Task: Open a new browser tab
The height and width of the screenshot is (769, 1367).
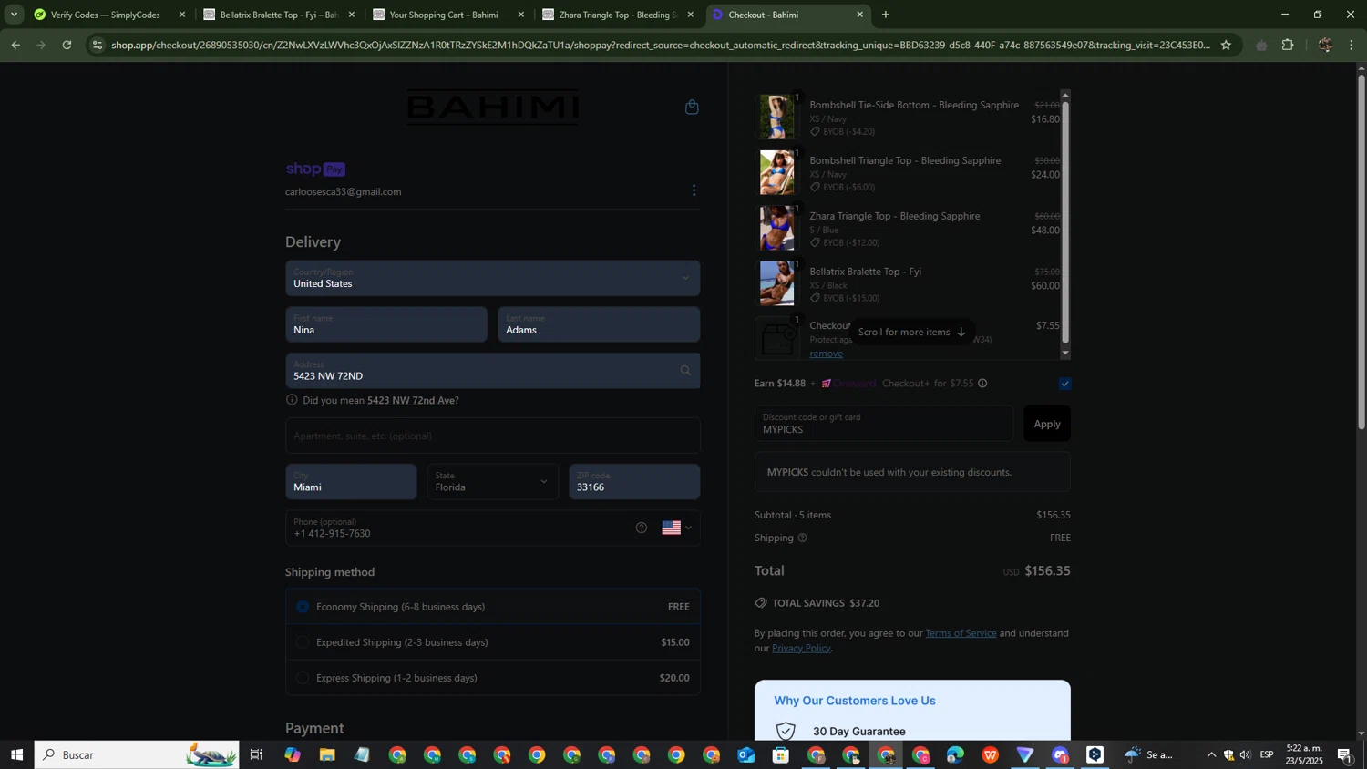Action: (885, 15)
